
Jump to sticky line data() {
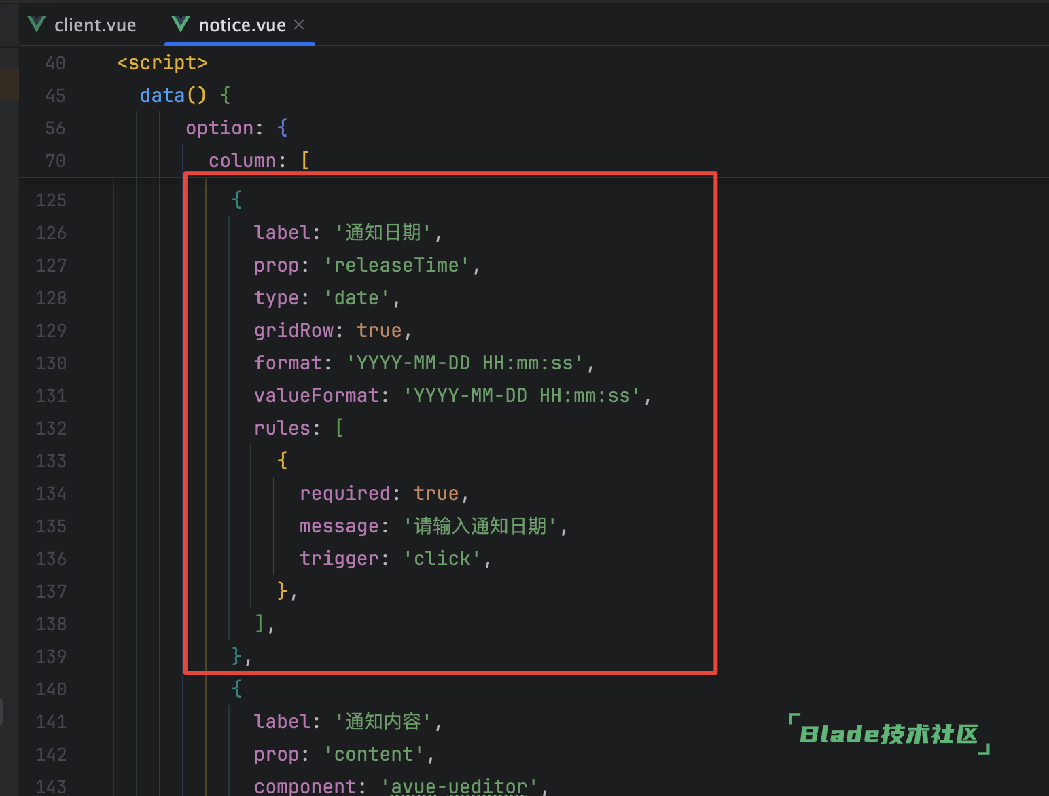(185, 95)
